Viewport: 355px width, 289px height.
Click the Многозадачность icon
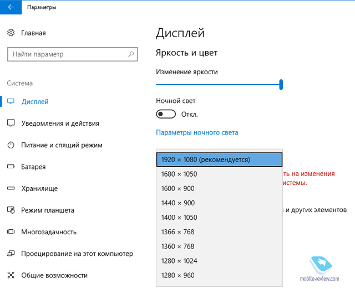pos(11,231)
